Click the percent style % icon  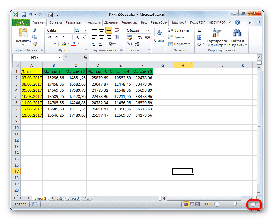tap(141, 37)
